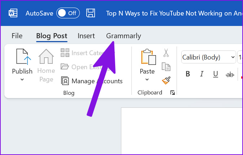Click the Publish document icon
The width and height of the screenshot is (243, 155).
tap(23, 57)
